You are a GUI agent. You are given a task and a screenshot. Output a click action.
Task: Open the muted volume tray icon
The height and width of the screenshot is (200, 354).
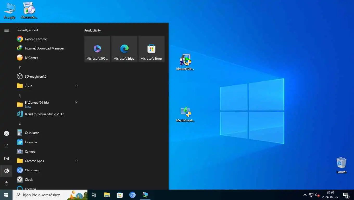[318, 195]
